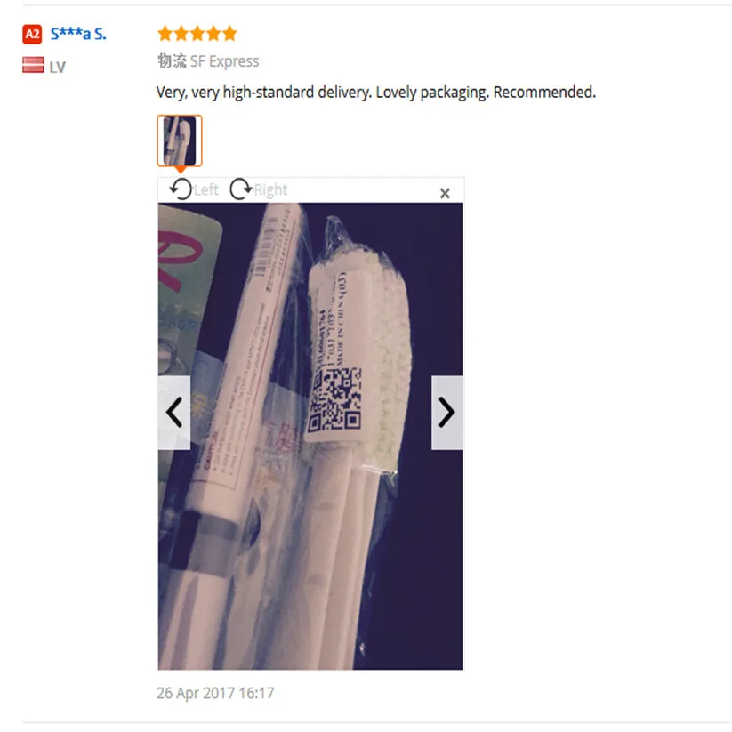Screen dimensions: 732x732
Task: Select the small review photo thumbnail
Action: coord(180,141)
